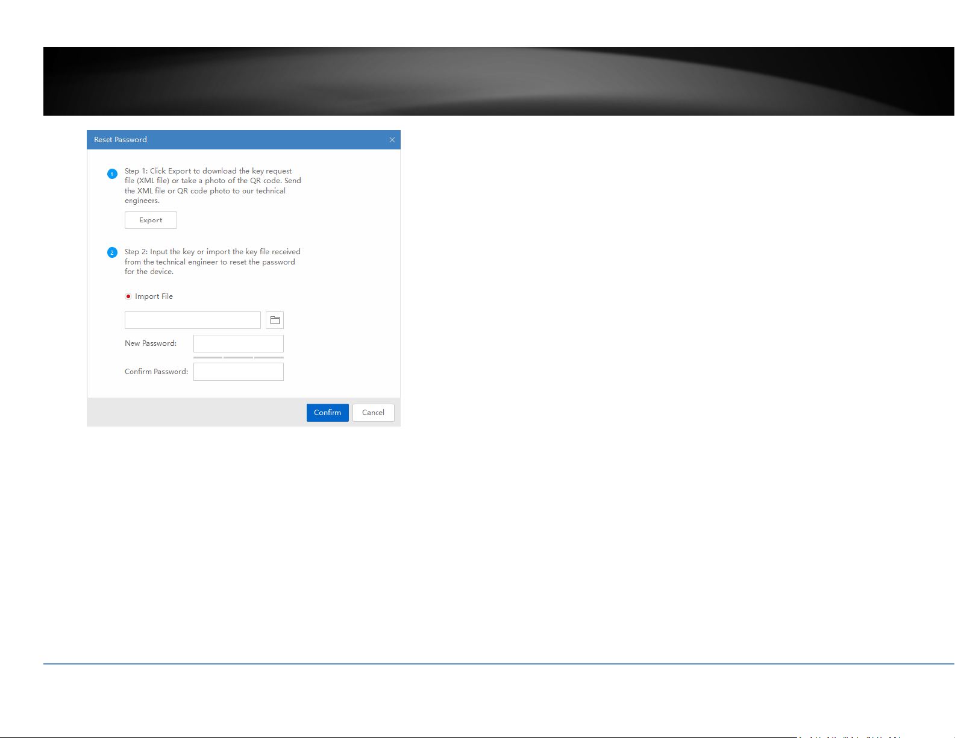Click the Export button

tap(151, 220)
